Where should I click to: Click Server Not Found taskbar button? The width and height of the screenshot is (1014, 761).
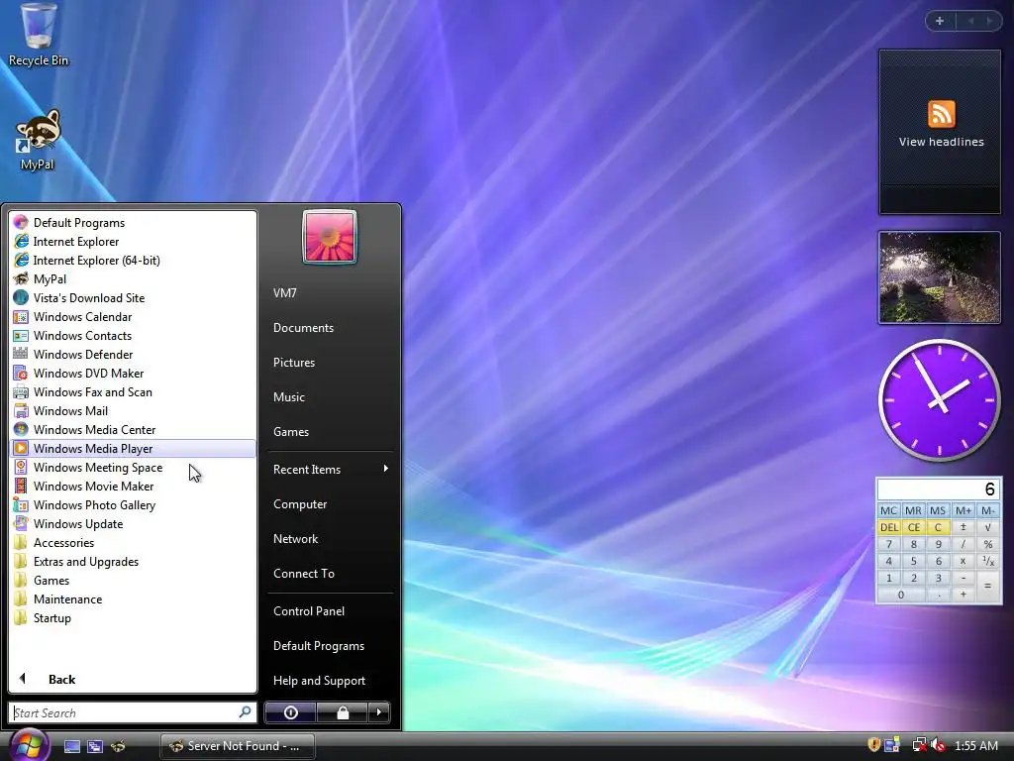point(238,746)
